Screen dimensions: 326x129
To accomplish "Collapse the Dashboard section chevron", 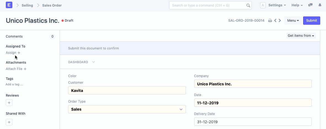I will point(93,62).
